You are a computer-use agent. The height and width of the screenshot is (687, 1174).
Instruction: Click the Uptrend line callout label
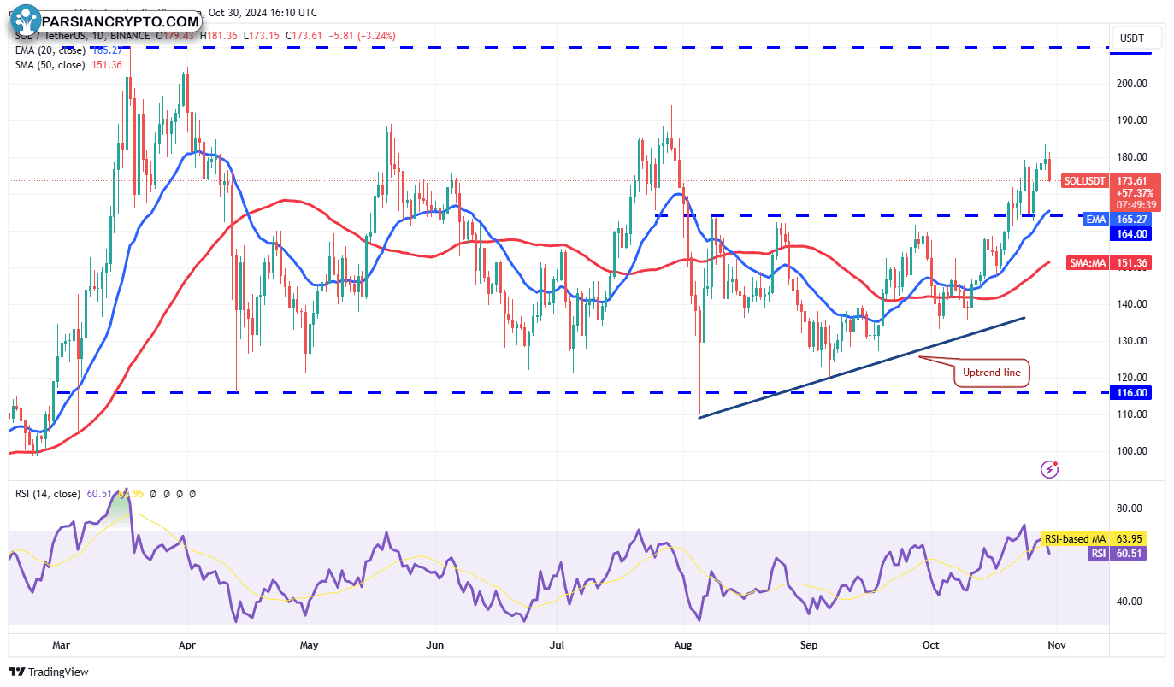click(992, 373)
